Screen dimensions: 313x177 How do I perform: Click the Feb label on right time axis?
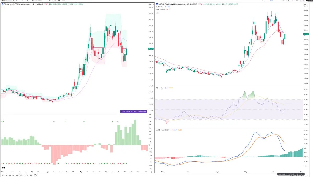(x=162, y=172)
